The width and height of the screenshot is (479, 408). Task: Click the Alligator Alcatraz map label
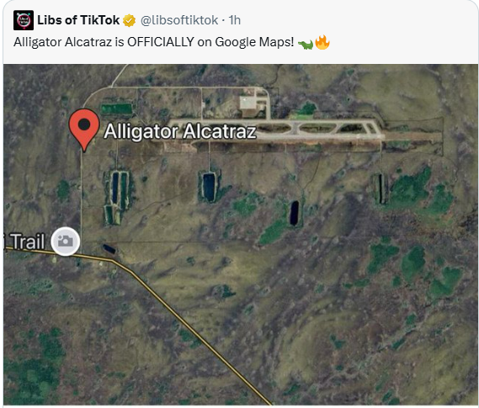coord(180,131)
